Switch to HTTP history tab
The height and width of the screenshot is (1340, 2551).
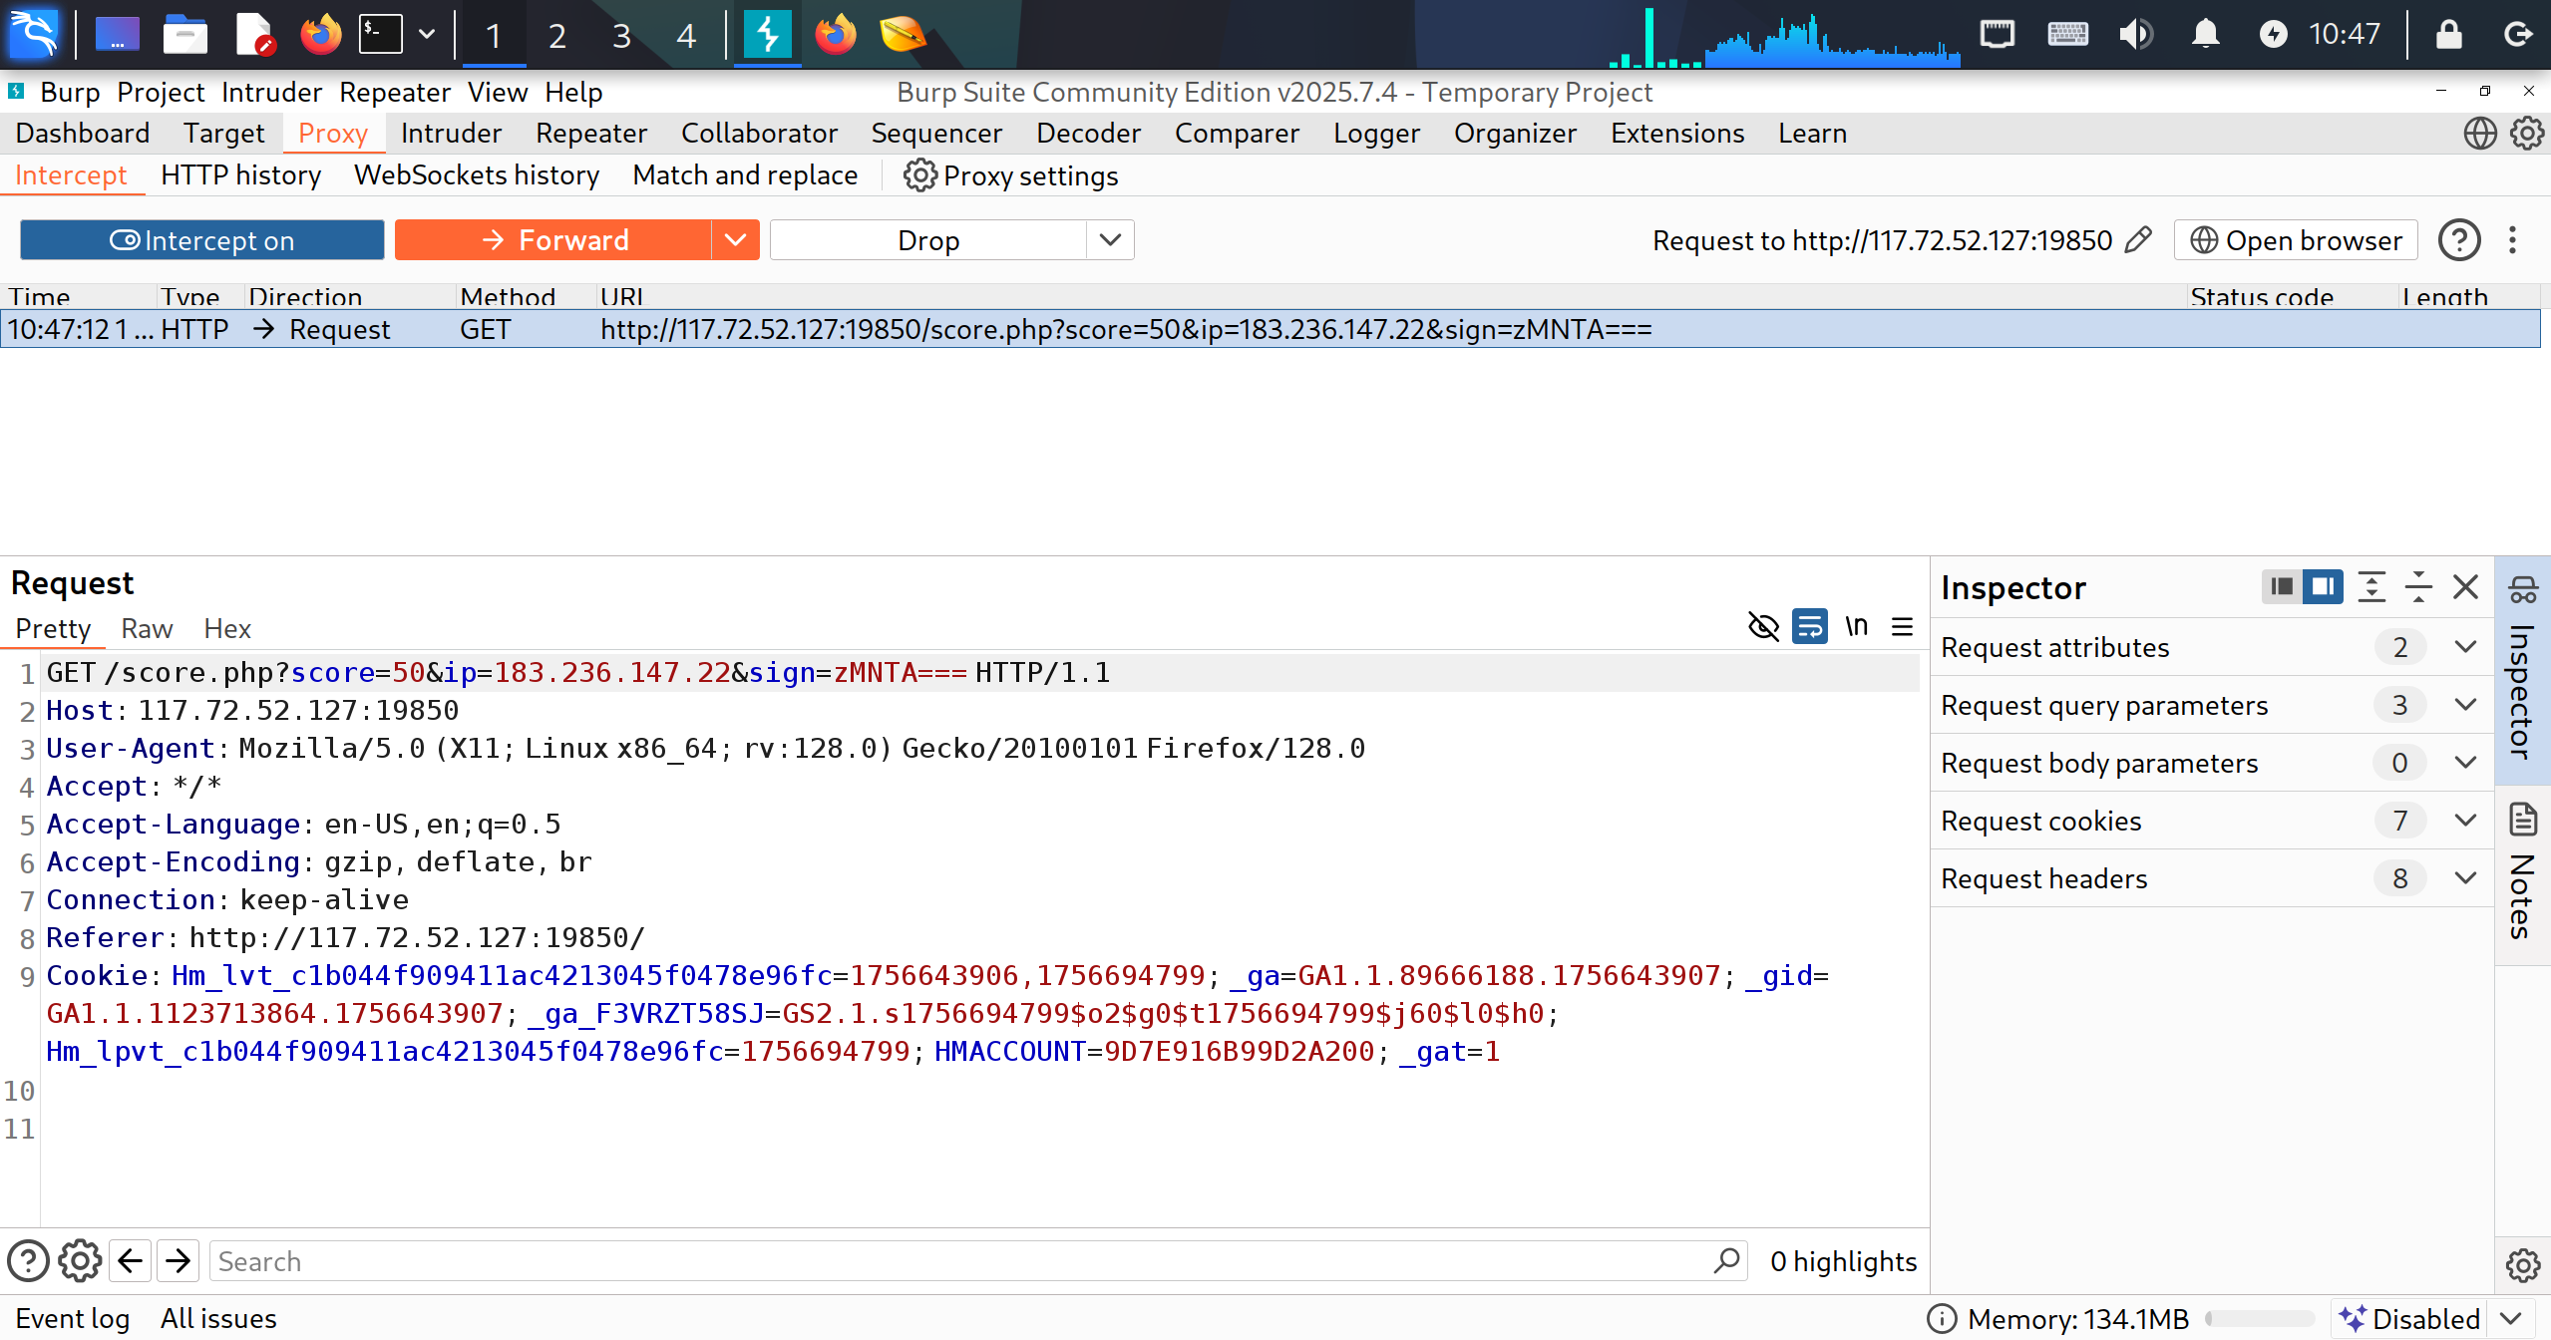click(x=240, y=175)
